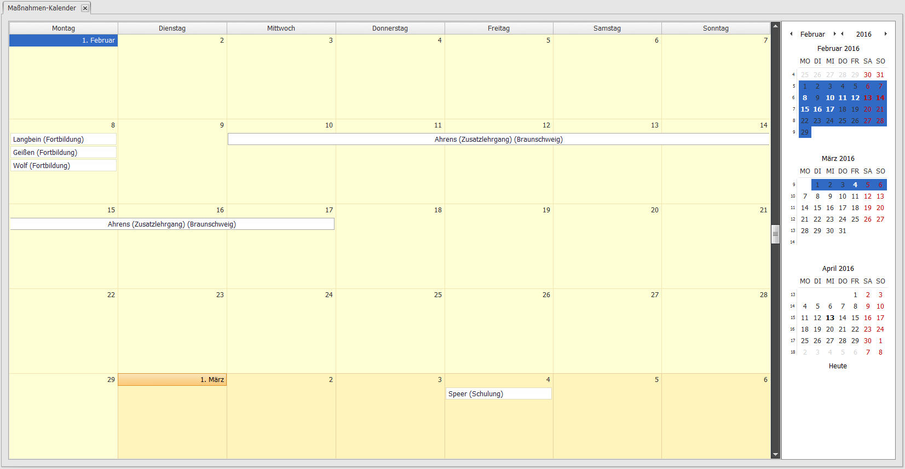The height and width of the screenshot is (469, 905).
Task: Pick 30 in the April 2016 mini calendar
Action: pos(868,341)
